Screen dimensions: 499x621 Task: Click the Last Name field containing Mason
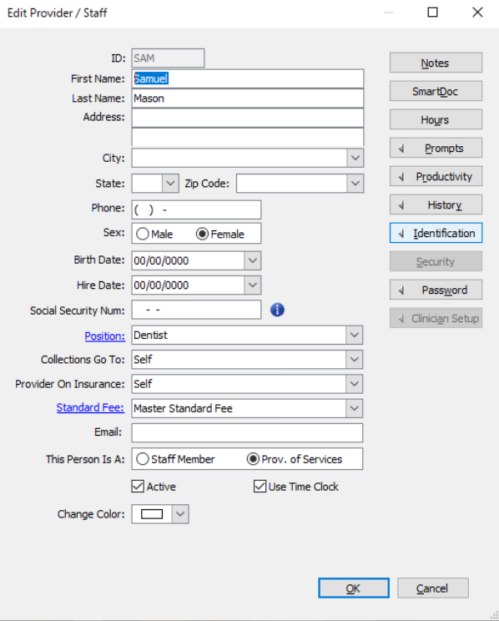pyautogui.click(x=248, y=98)
